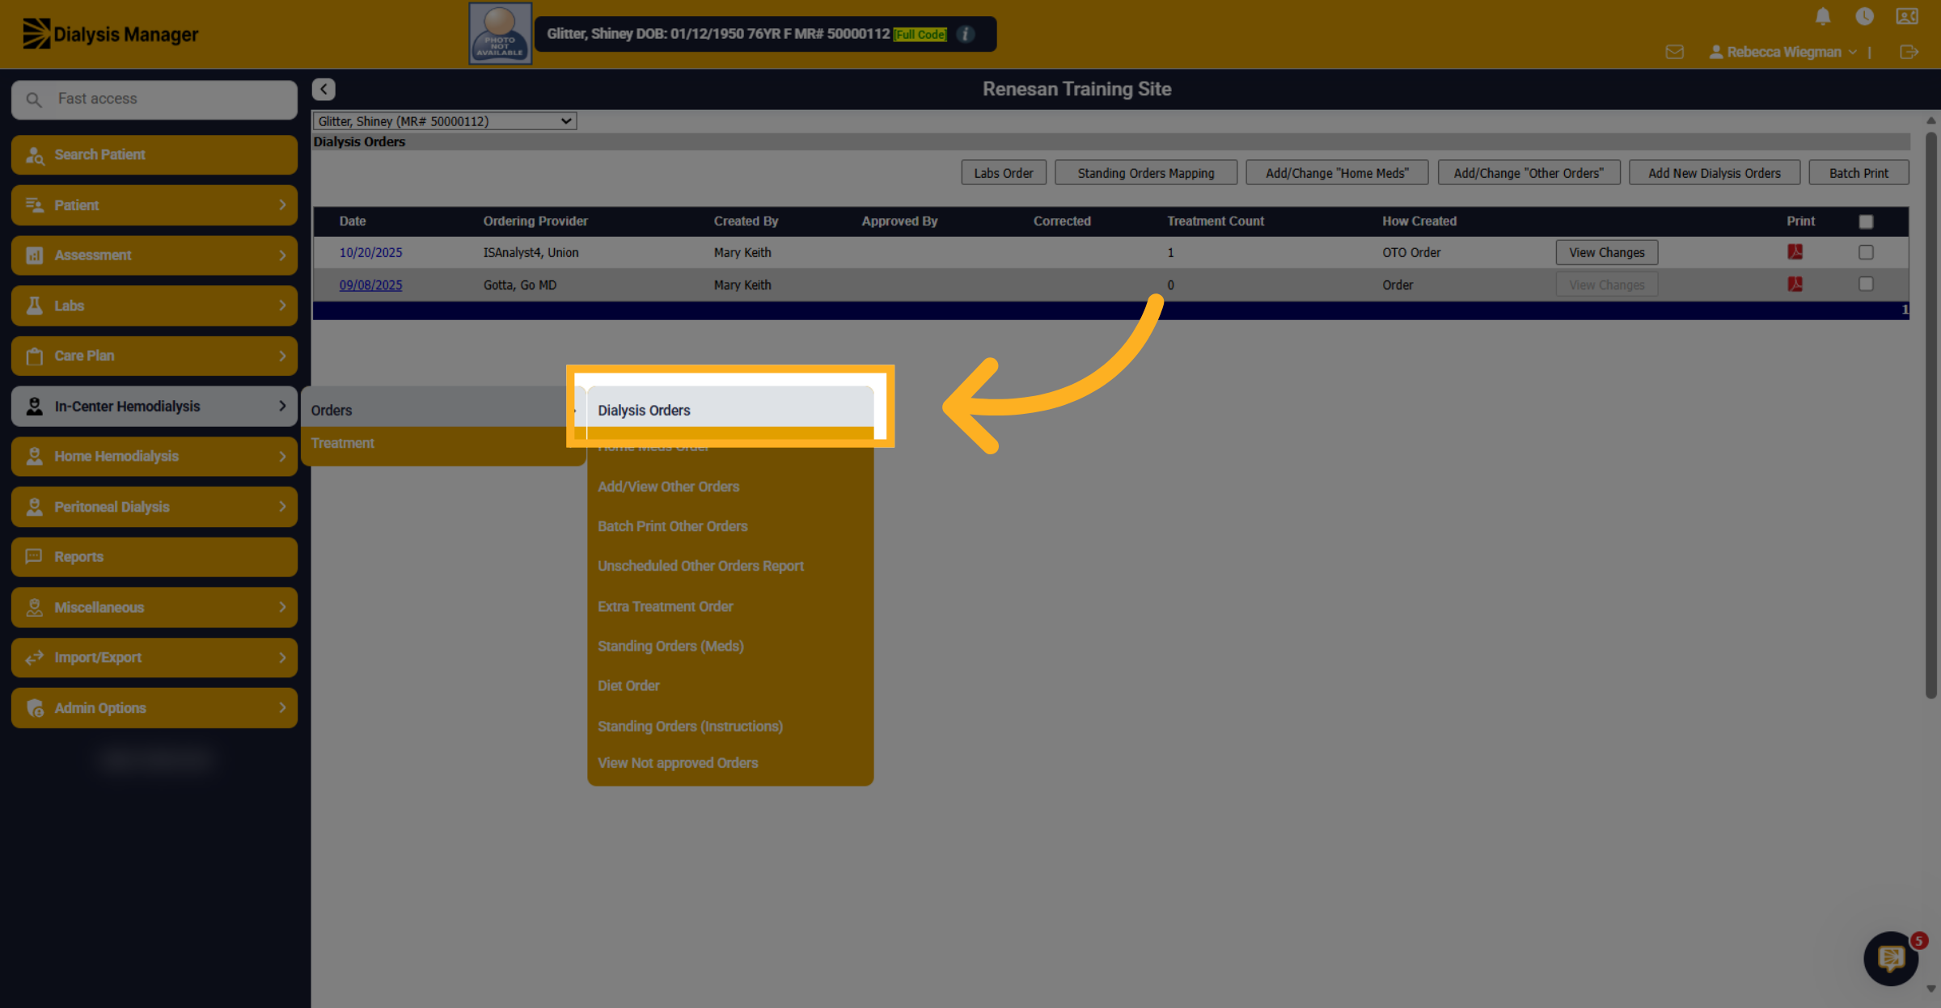Screen dimensions: 1941x1008
Task: Open PDF for 09/08/2025 order
Action: coord(1795,284)
